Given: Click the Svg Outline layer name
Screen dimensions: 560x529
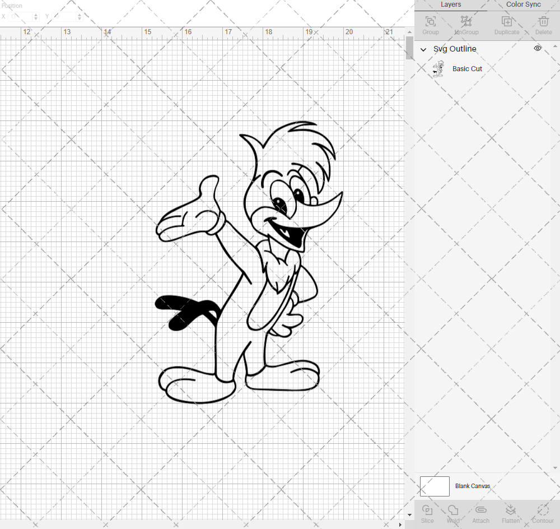Looking at the screenshot, I should [455, 49].
